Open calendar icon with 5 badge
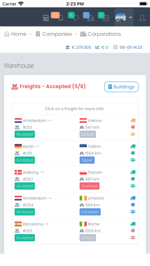 click(106, 18)
